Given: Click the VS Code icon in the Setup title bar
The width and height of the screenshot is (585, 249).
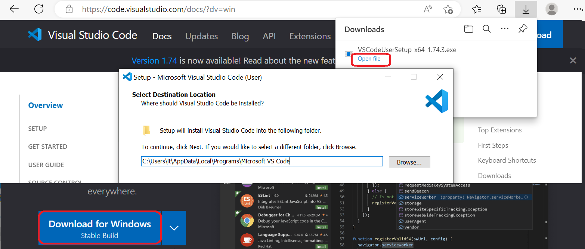Looking at the screenshot, I should tap(127, 77).
